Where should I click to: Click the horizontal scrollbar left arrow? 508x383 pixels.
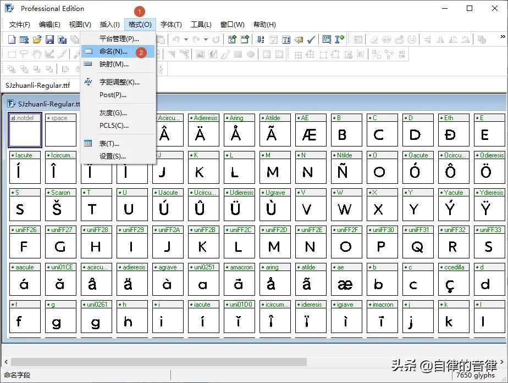7,362
